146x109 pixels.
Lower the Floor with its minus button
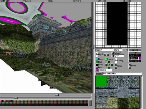[116, 67]
